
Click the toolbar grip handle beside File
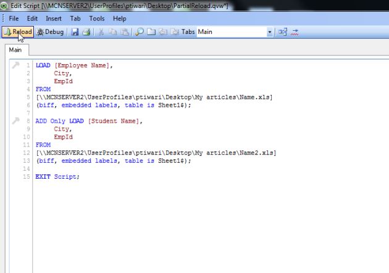[3, 18]
